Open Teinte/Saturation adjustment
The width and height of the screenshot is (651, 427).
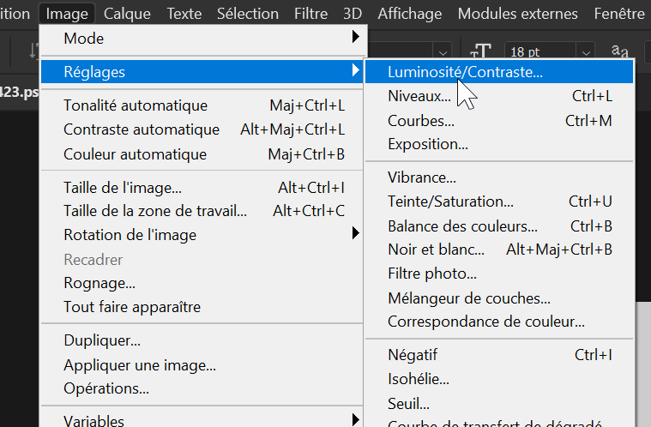coord(450,201)
